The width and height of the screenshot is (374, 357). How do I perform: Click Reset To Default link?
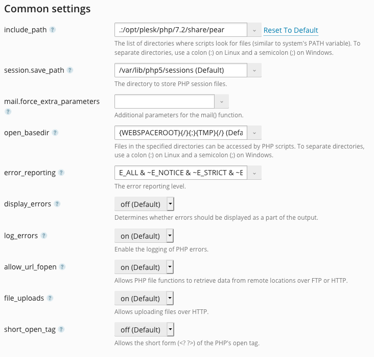pyautogui.click(x=291, y=30)
